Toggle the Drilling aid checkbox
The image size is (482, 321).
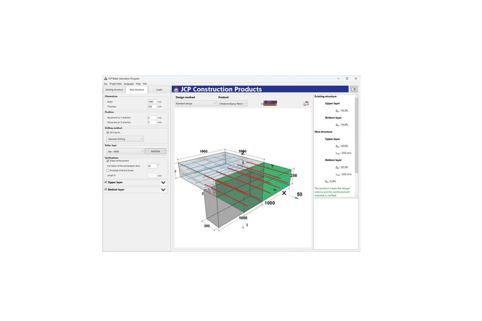pyautogui.click(x=108, y=133)
